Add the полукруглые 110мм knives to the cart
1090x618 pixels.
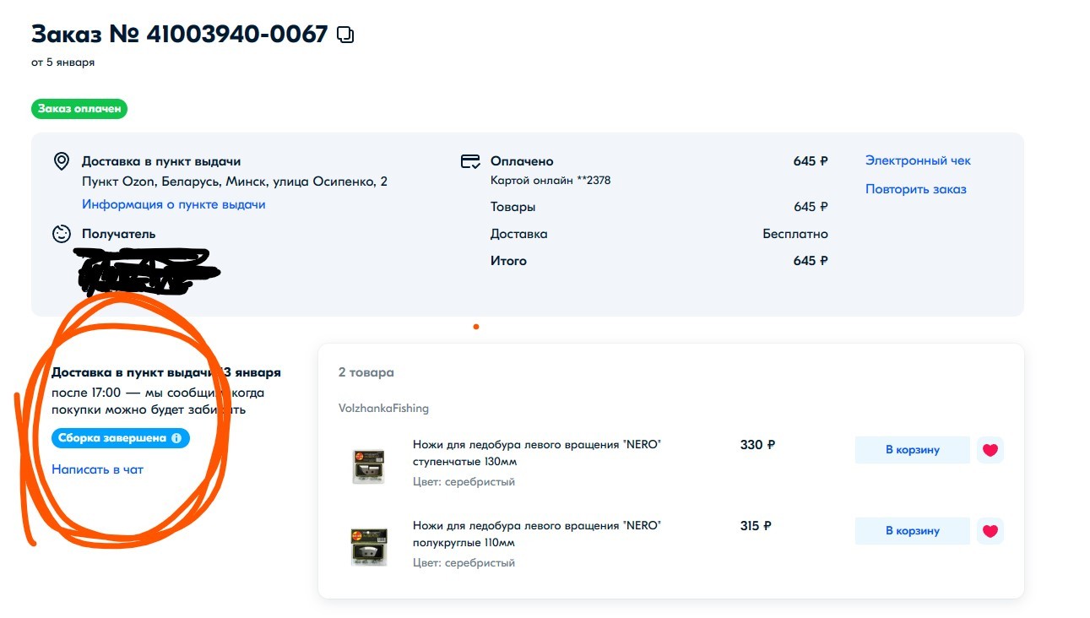912,531
